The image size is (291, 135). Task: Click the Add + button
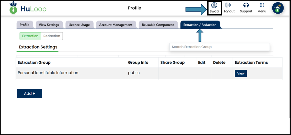click(29, 94)
